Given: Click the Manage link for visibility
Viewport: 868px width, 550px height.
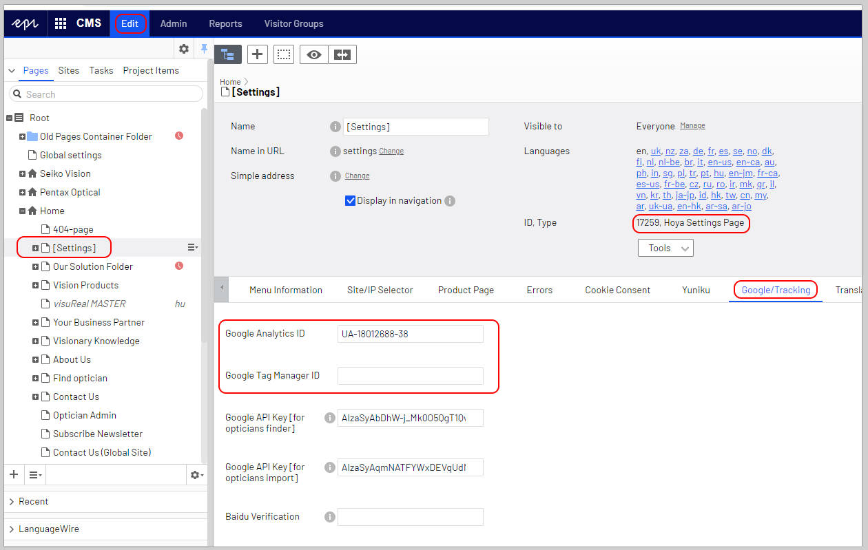Looking at the screenshot, I should coord(692,126).
